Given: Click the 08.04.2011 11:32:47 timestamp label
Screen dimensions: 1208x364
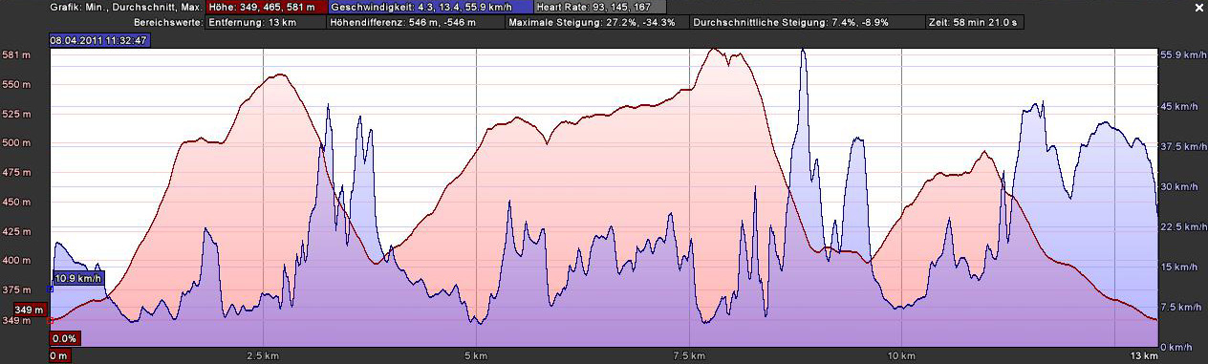Looking at the screenshot, I should [98, 40].
